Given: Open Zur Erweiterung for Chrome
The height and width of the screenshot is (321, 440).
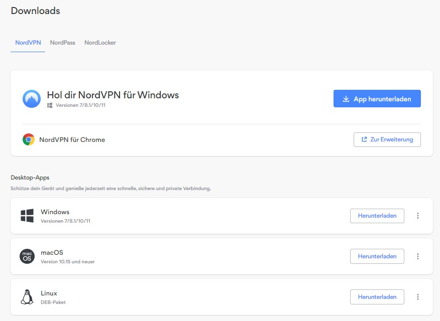Looking at the screenshot, I should (387, 139).
